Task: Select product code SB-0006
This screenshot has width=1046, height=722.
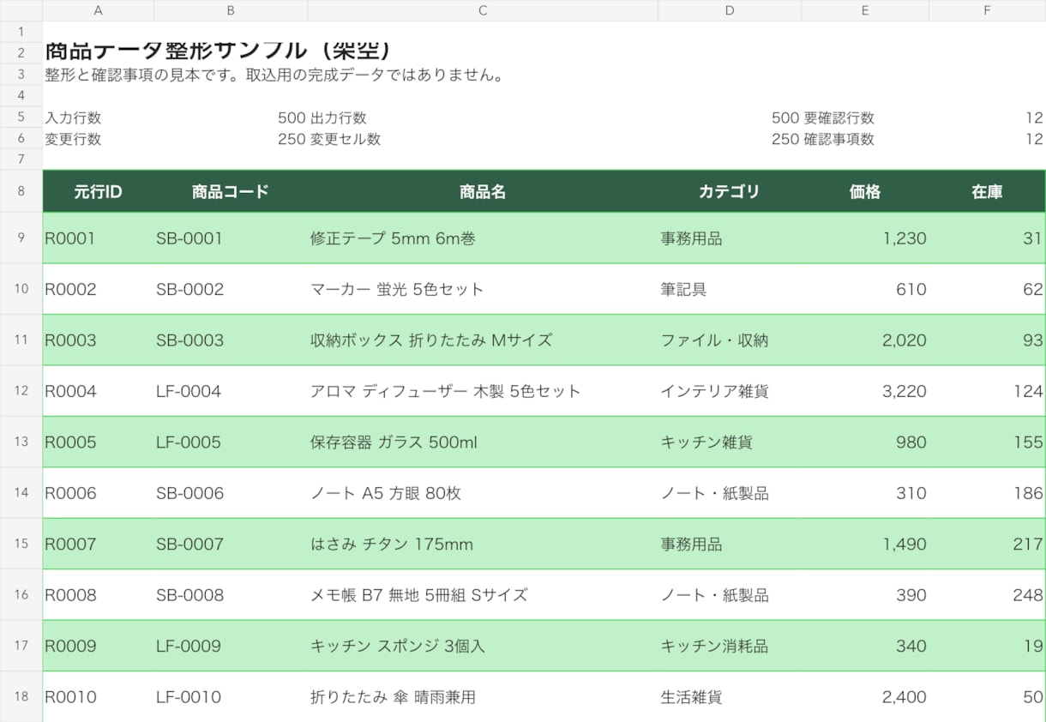Action: point(231,493)
